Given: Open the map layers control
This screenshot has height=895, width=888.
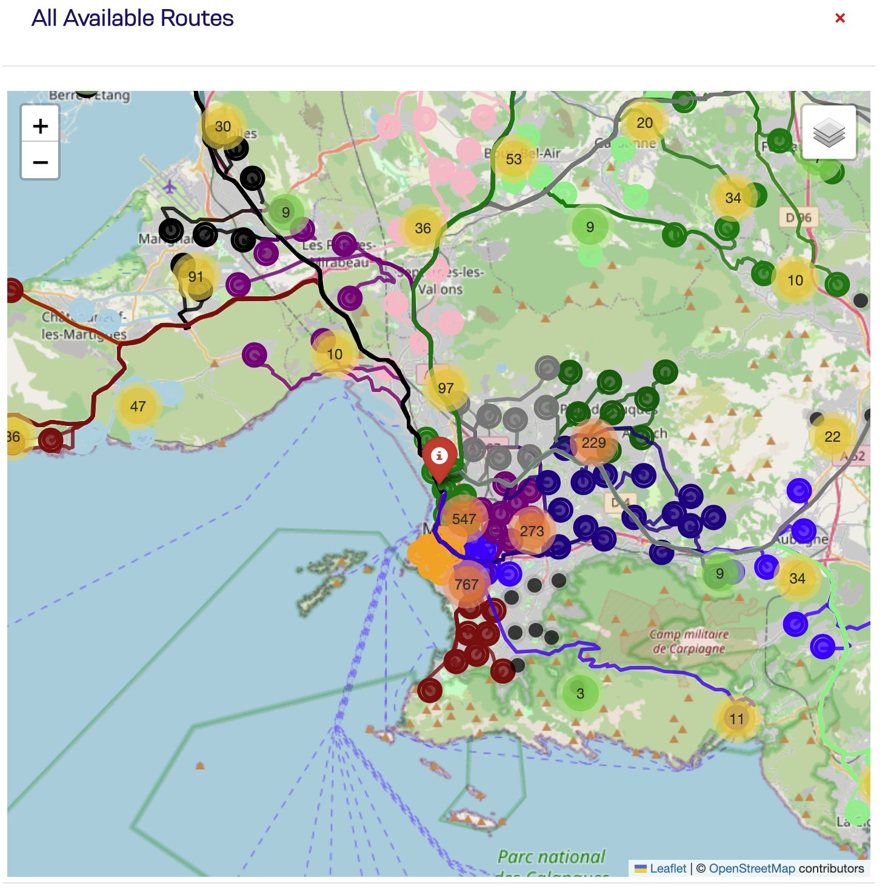Looking at the screenshot, I should [x=829, y=132].
